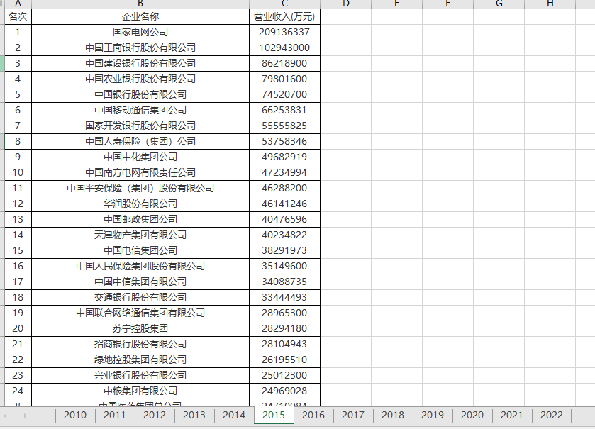
Task: Select revenue cell 55555825
Action: (x=284, y=126)
